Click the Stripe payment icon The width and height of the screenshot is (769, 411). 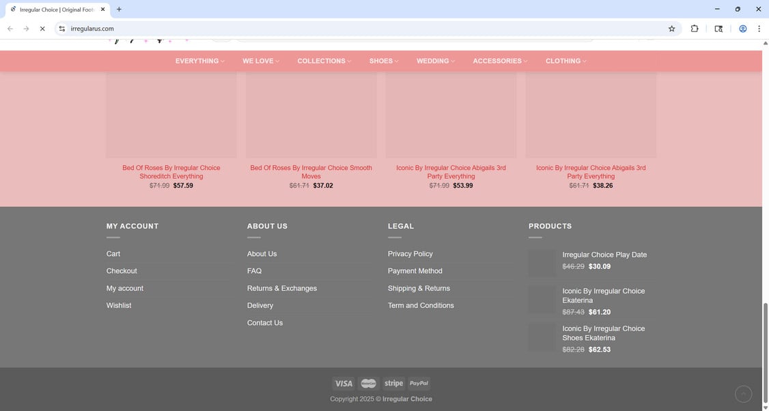tap(393, 384)
